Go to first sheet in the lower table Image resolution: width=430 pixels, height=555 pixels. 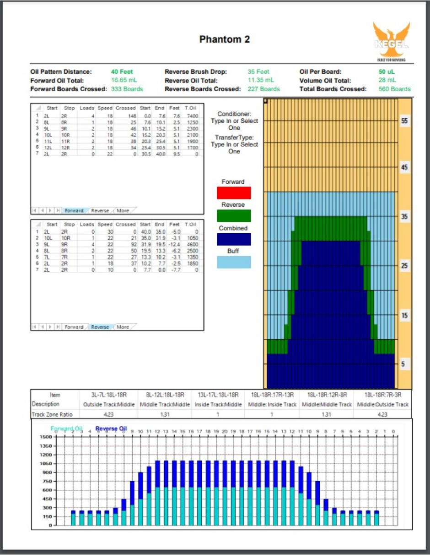point(35,327)
